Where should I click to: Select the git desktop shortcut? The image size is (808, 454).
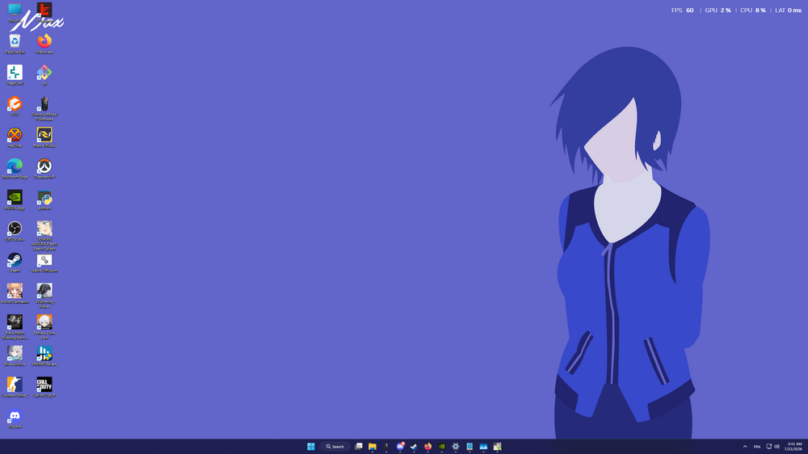click(x=44, y=75)
